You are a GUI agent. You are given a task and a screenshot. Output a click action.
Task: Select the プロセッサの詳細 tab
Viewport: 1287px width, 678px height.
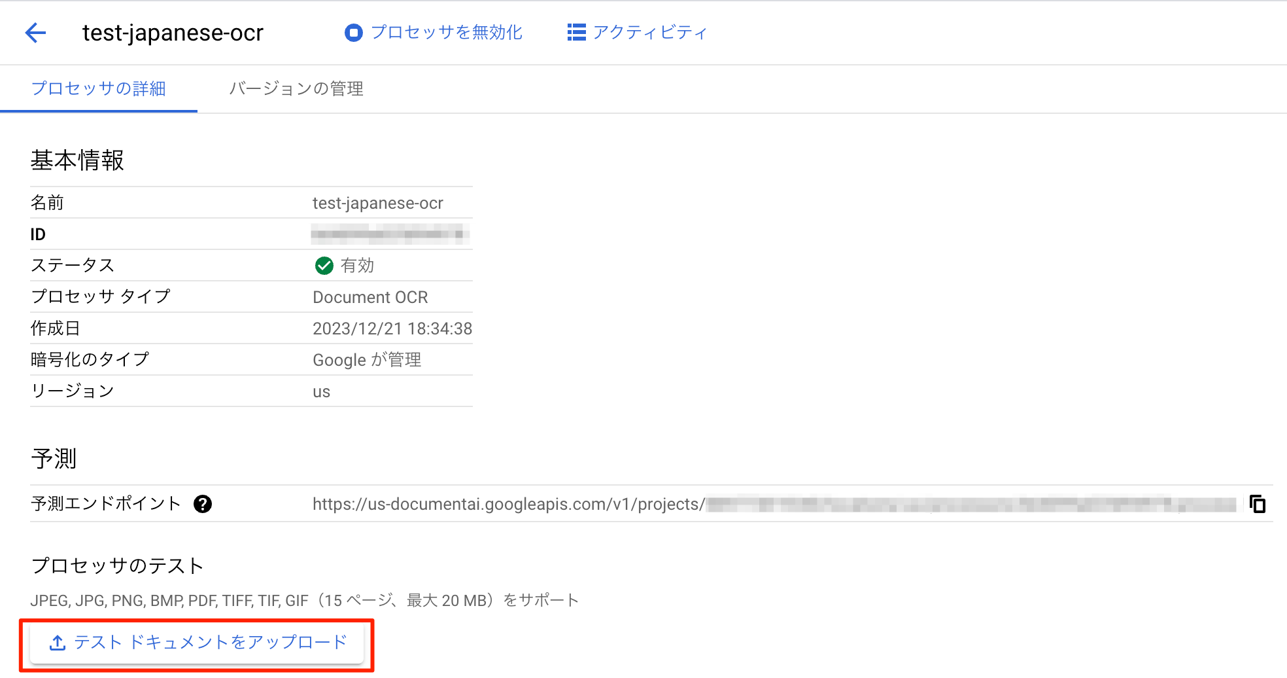[x=98, y=88]
